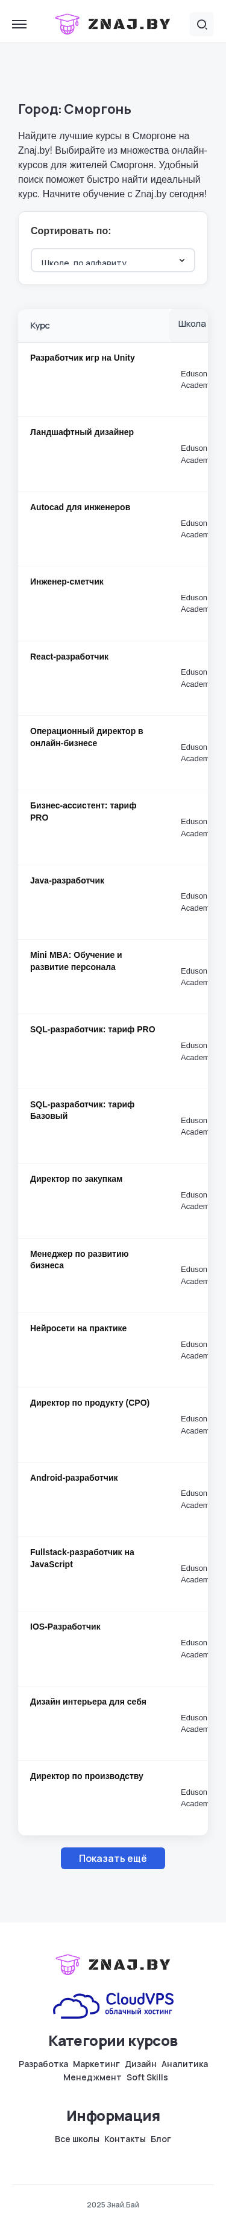Open Все школы footer link

77,2138
